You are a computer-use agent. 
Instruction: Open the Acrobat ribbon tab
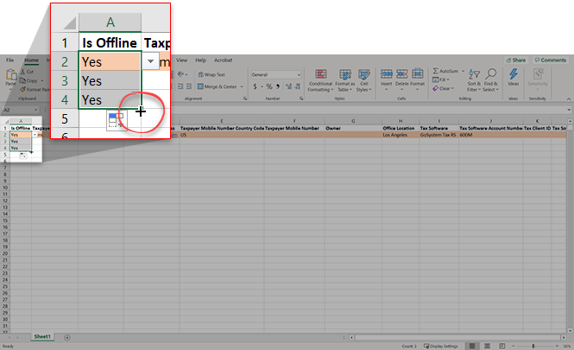pos(224,60)
